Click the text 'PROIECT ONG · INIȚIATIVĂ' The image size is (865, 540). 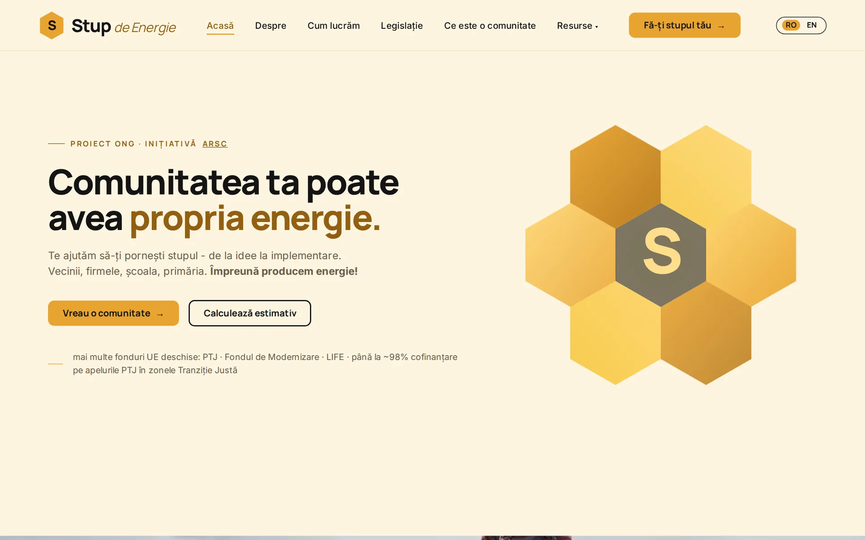(x=133, y=144)
